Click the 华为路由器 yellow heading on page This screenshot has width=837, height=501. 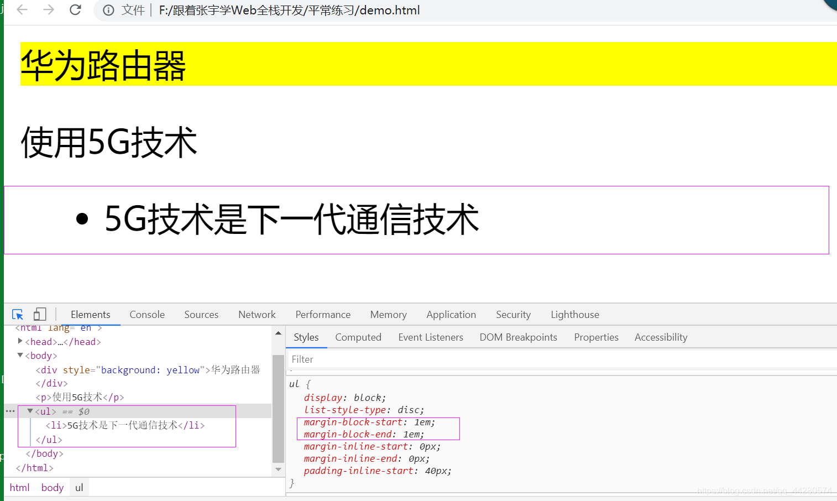[103, 65]
